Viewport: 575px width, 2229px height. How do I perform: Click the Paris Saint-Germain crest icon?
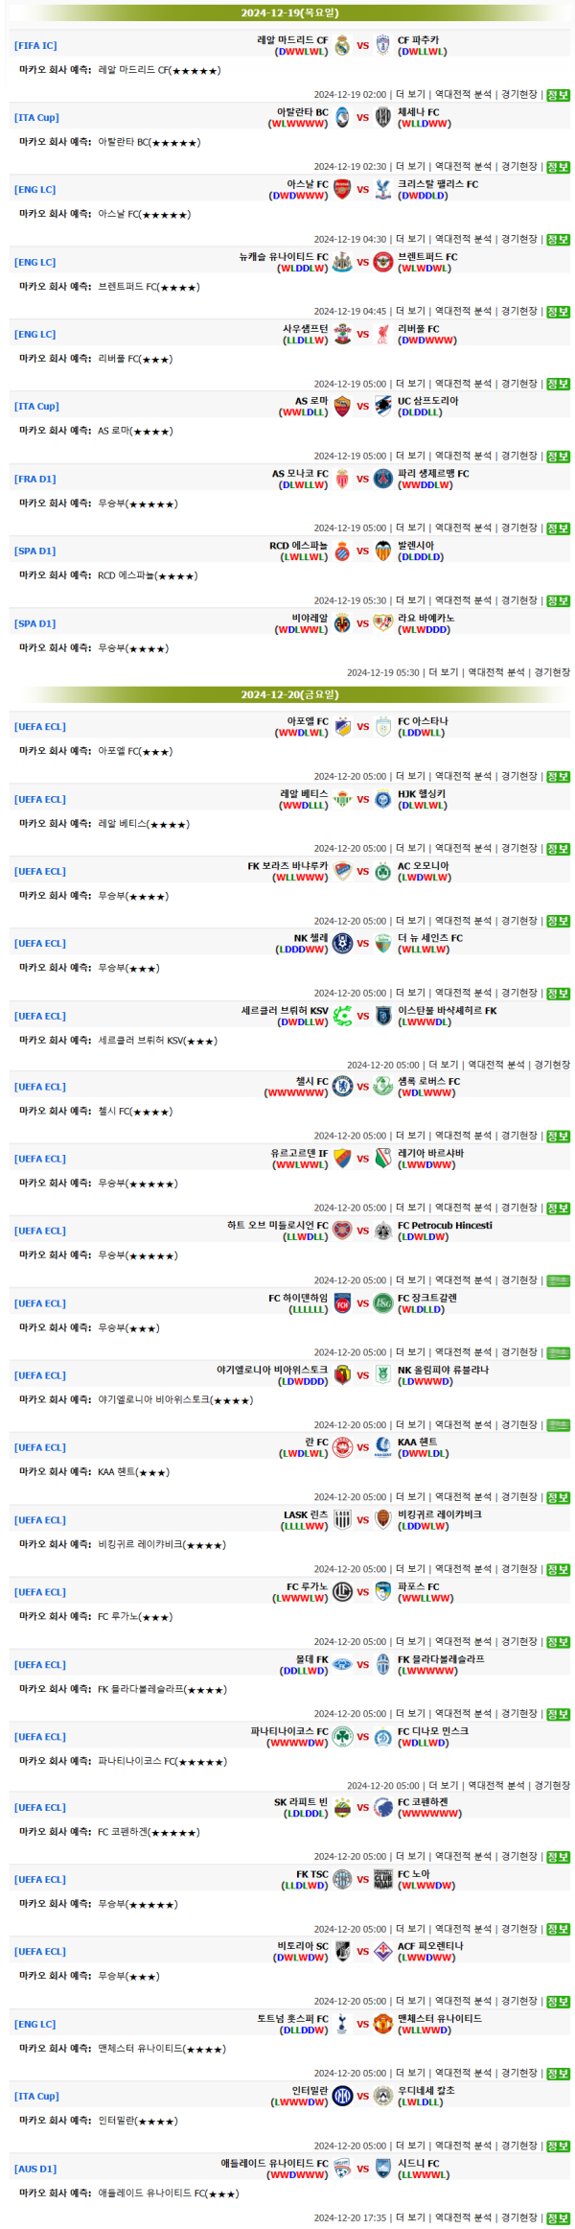tap(383, 479)
